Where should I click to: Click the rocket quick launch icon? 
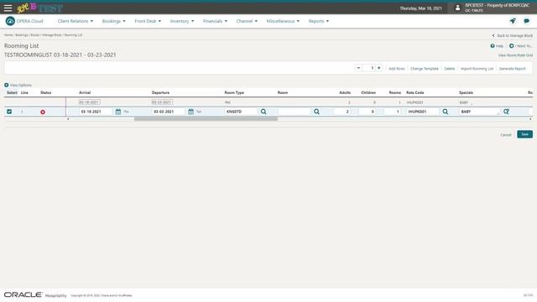[x=513, y=21]
